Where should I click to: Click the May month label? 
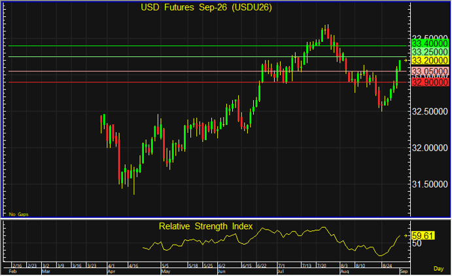(165, 271)
